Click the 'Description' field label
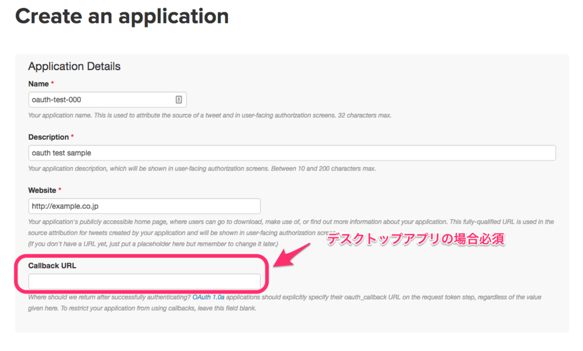 pyautogui.click(x=49, y=137)
